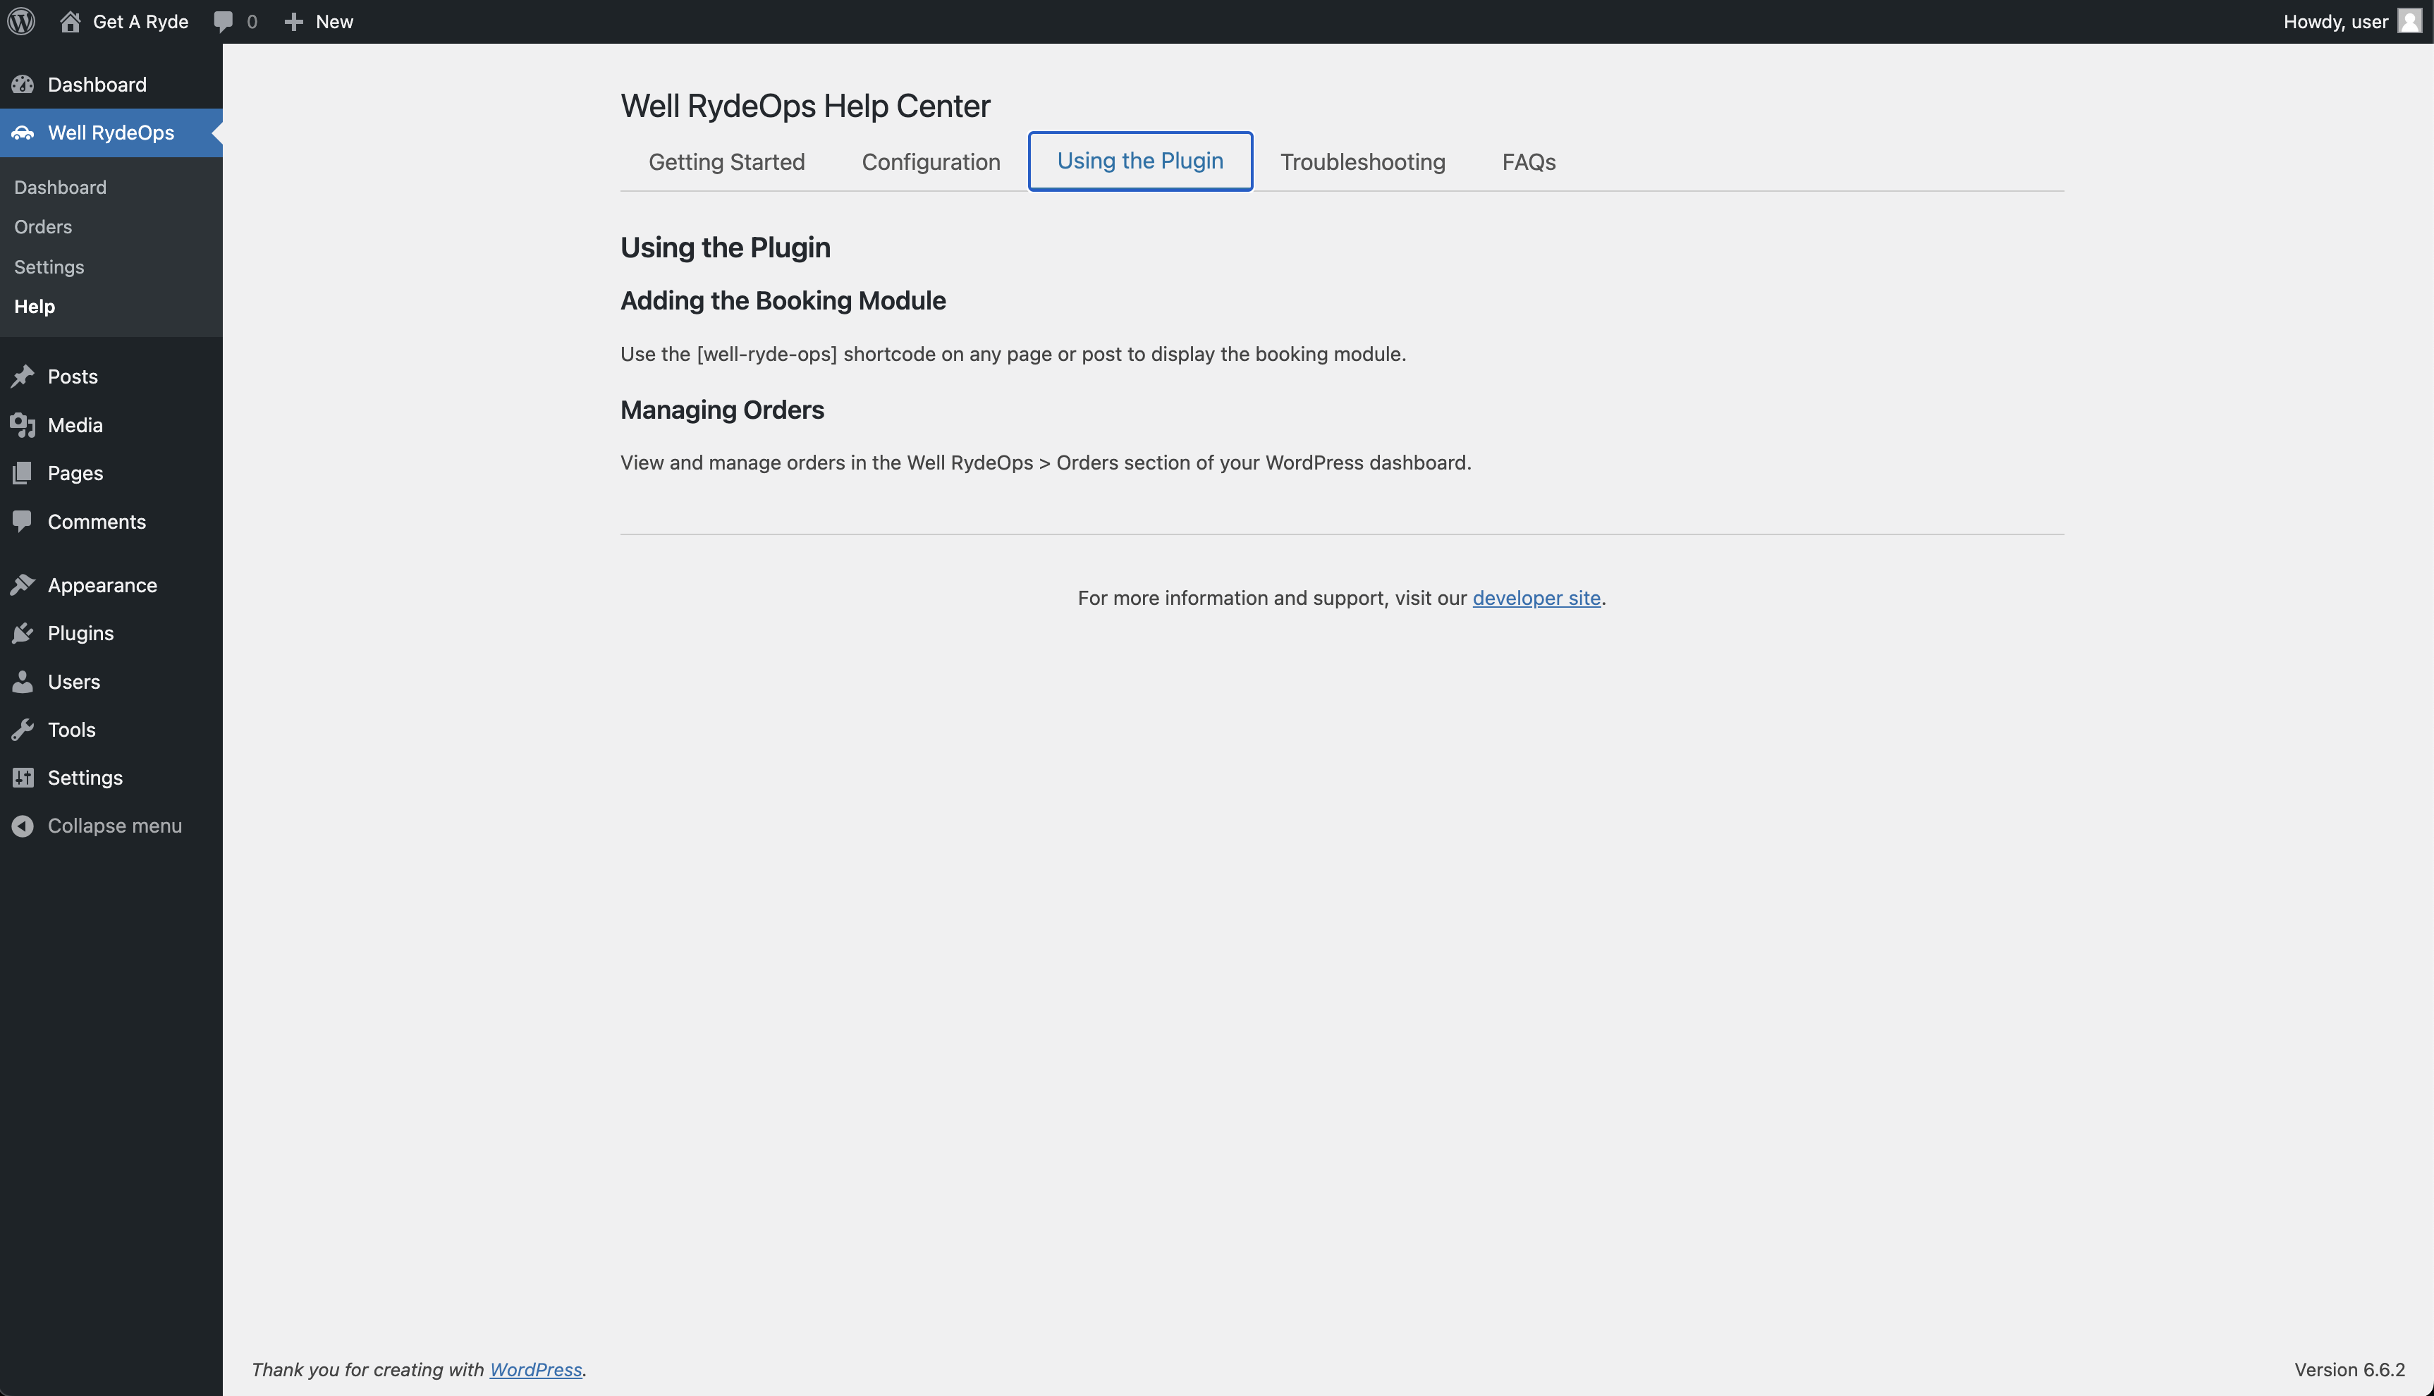Click the Media icon in sidebar

(x=23, y=424)
